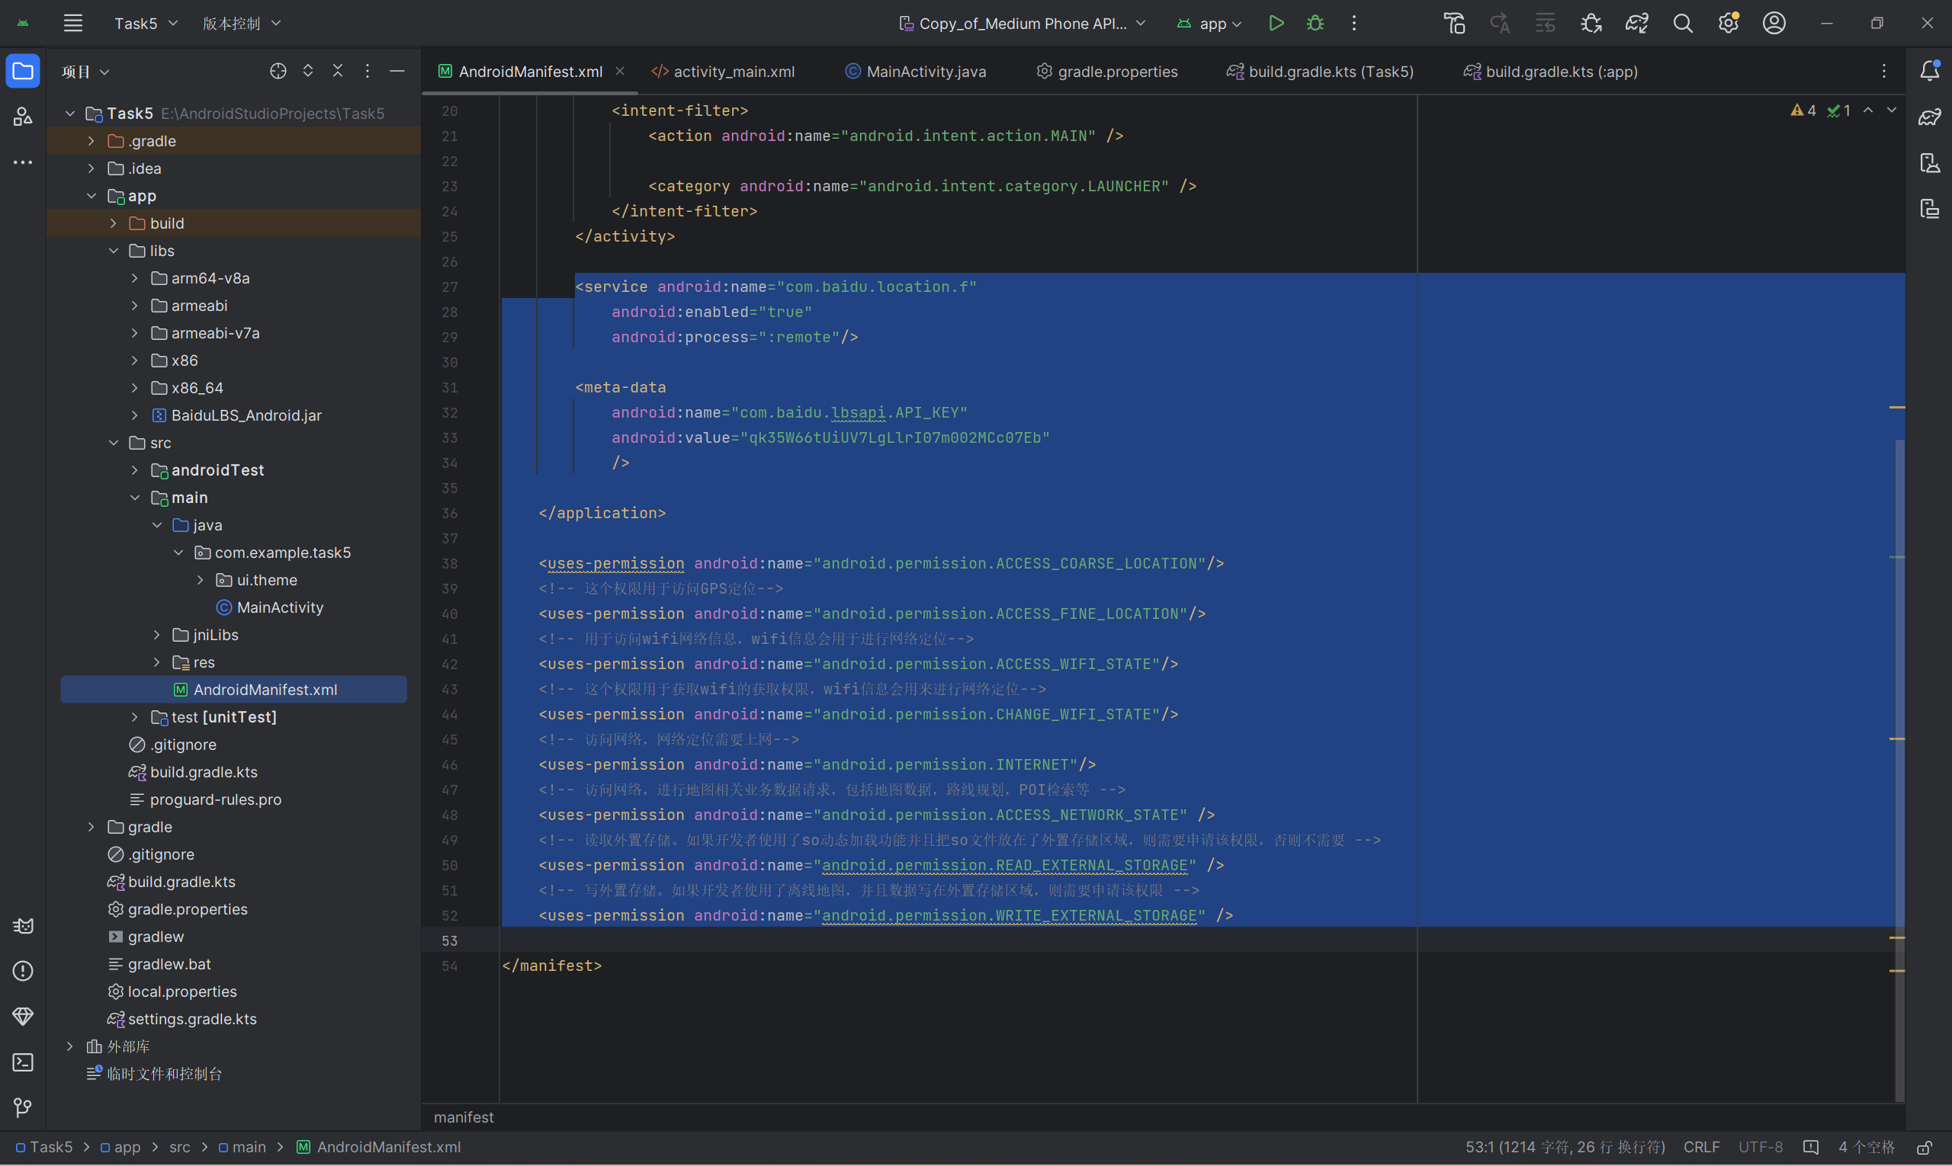Open the Terminal tool window
The width and height of the screenshot is (1952, 1166).
coord(23,1062)
